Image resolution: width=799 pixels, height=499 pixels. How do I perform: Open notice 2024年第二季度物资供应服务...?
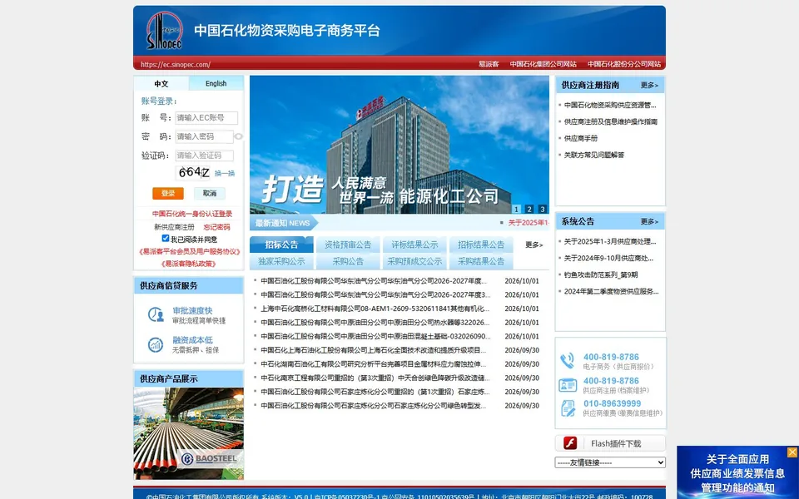click(611, 292)
